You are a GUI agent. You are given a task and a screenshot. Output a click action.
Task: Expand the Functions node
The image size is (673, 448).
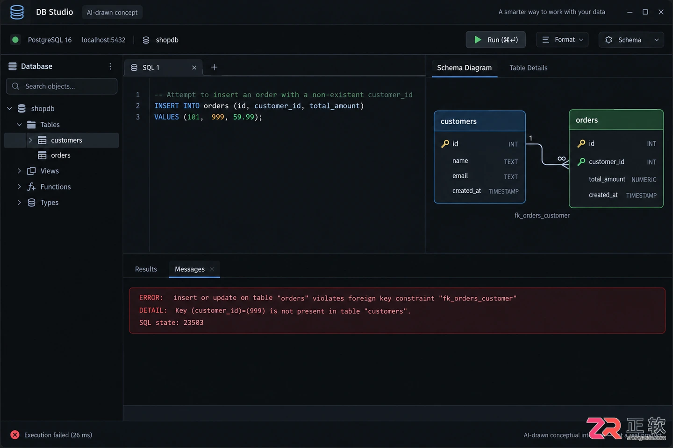point(19,187)
